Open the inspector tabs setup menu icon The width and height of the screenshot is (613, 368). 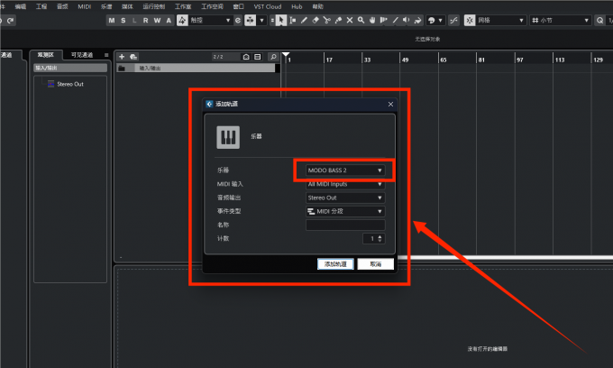point(106,55)
